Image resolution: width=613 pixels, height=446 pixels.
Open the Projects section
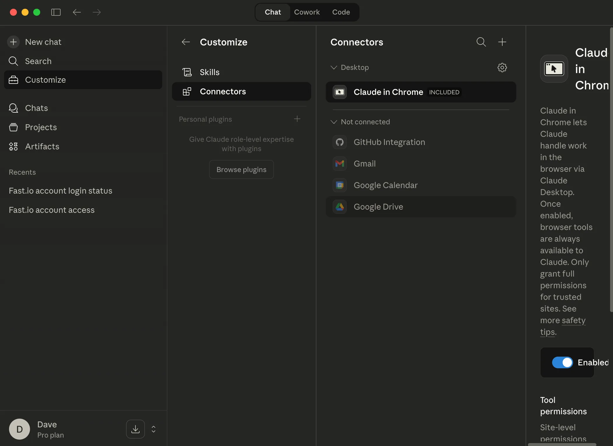coord(41,127)
